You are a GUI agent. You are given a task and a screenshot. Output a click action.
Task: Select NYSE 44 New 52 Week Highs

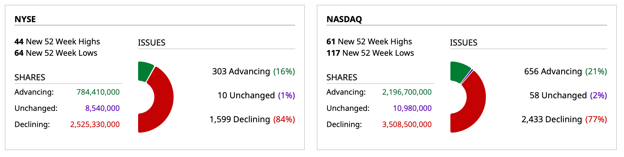(57, 41)
